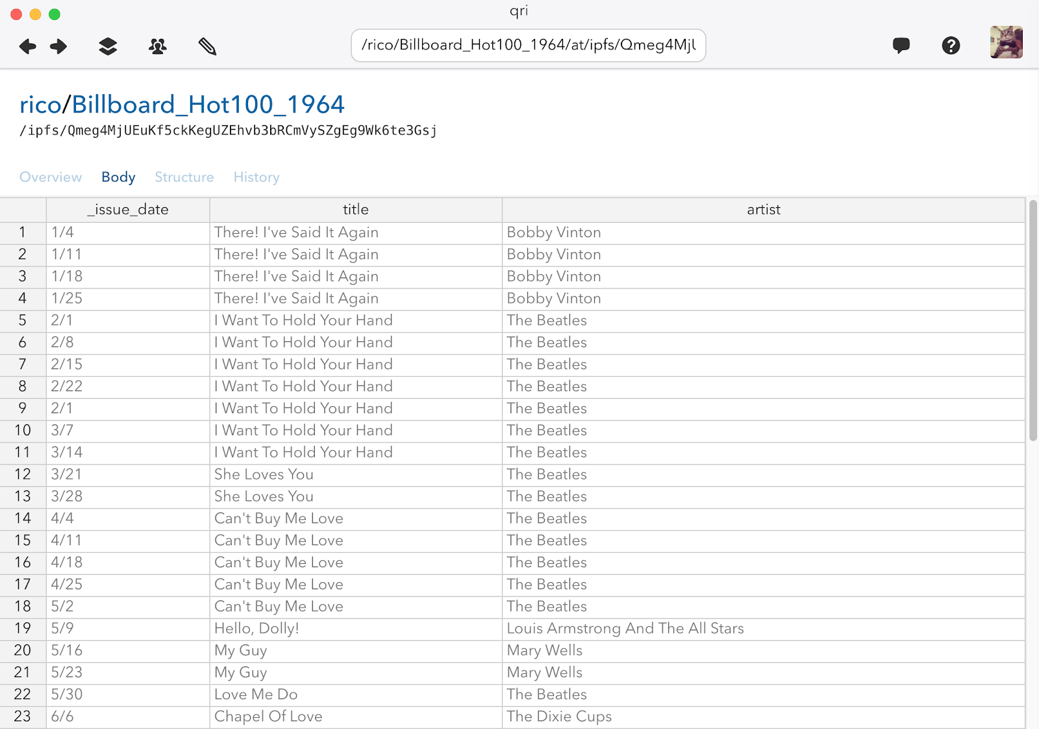
Task: Click the Hello, Dolly! title cell
Action: coord(356,629)
